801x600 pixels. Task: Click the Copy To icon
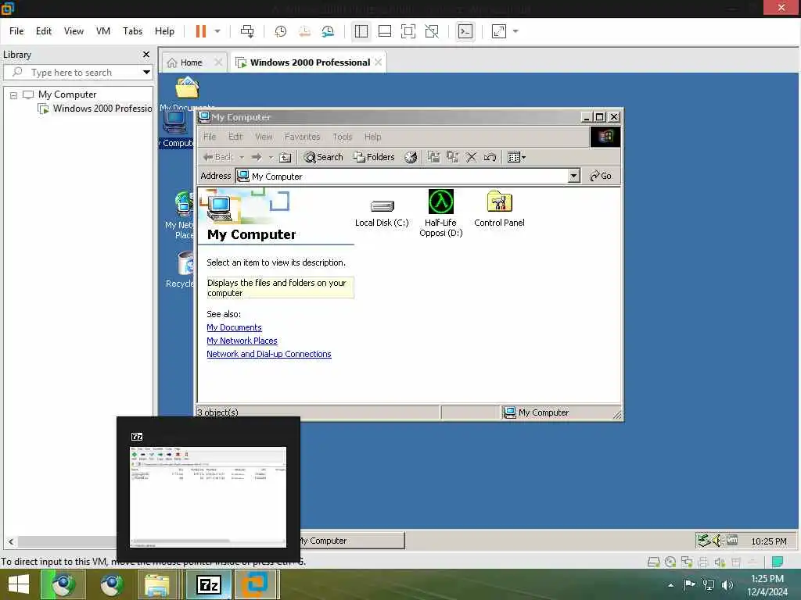tap(453, 157)
